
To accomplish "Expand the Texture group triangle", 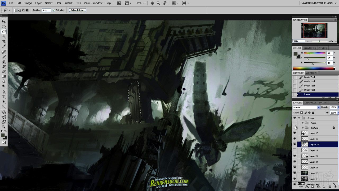I will (x=303, y=128).
